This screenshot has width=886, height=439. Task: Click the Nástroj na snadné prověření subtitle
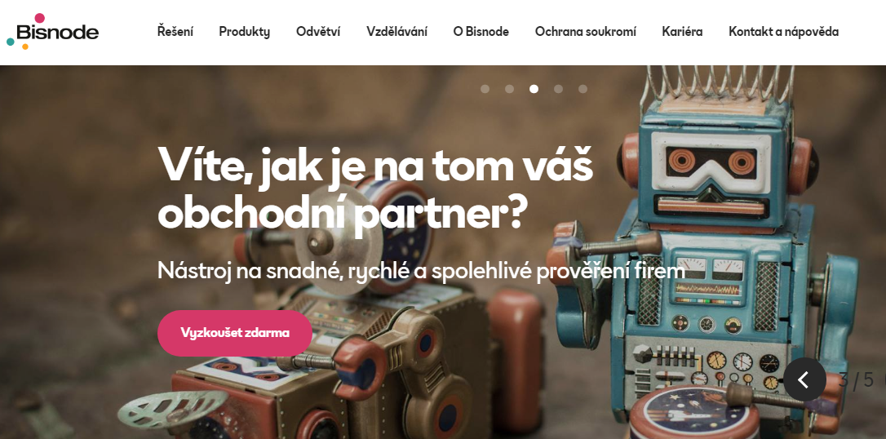tap(422, 271)
